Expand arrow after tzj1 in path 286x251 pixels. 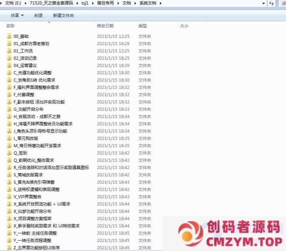pos(93,3)
